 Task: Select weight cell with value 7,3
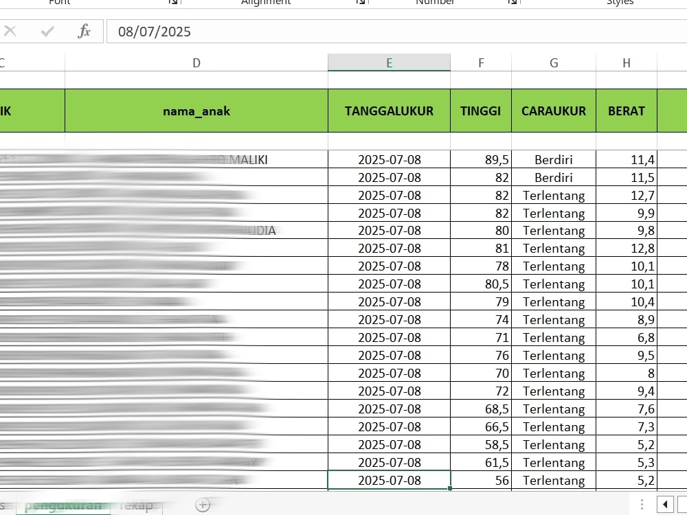tap(627, 426)
